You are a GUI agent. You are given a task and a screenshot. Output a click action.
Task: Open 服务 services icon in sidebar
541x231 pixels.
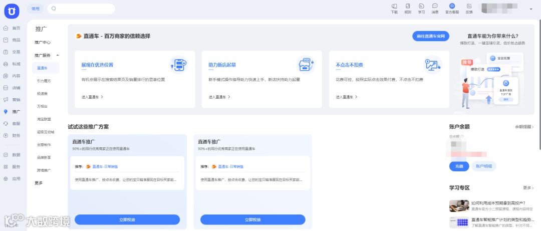pyautogui.click(x=6, y=167)
